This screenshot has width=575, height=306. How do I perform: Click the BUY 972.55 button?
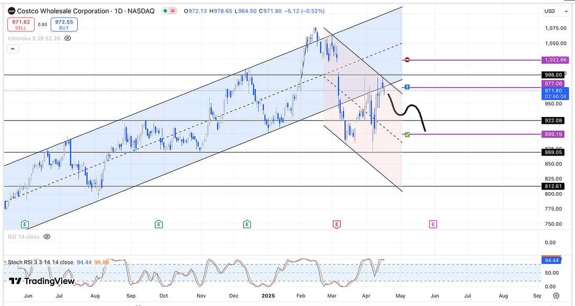[x=65, y=24]
